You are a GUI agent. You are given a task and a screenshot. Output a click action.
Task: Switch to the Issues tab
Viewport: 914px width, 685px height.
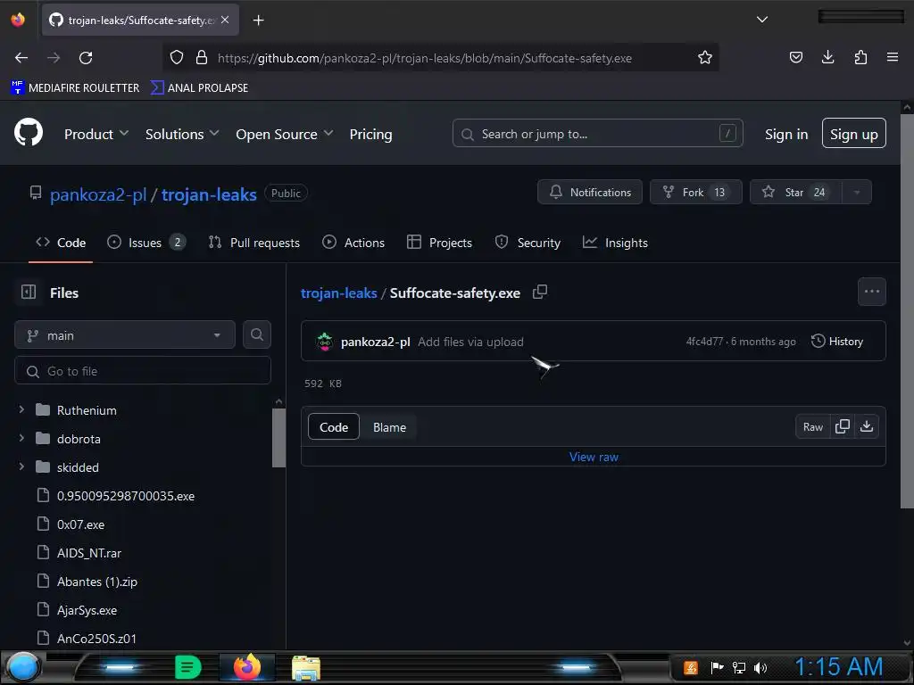coord(147,243)
